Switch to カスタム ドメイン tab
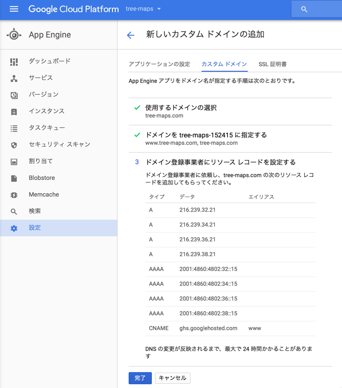342x388 pixels. coord(224,64)
